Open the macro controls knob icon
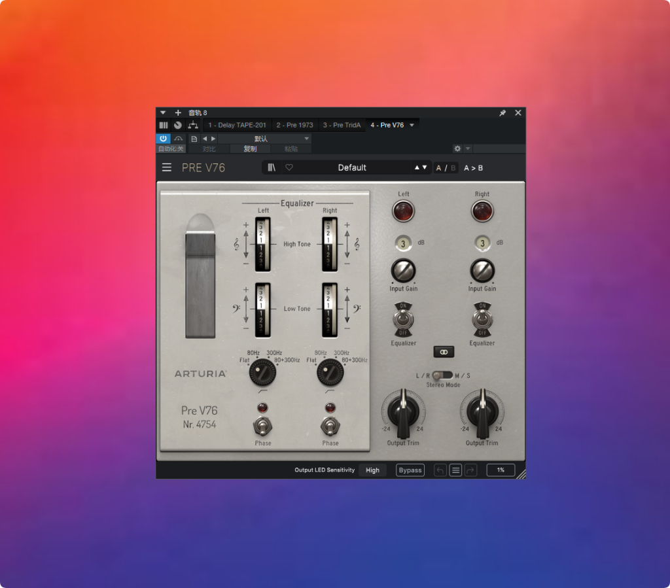 (178, 125)
